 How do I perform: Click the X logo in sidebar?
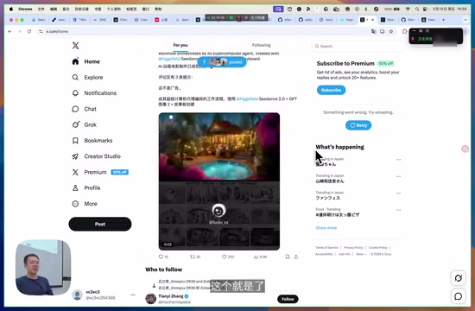(75, 46)
